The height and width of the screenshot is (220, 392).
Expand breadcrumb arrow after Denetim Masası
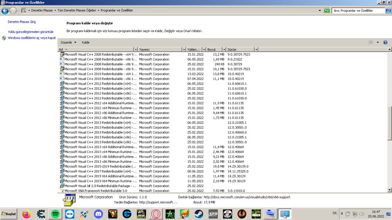pyautogui.click(x=55, y=10)
